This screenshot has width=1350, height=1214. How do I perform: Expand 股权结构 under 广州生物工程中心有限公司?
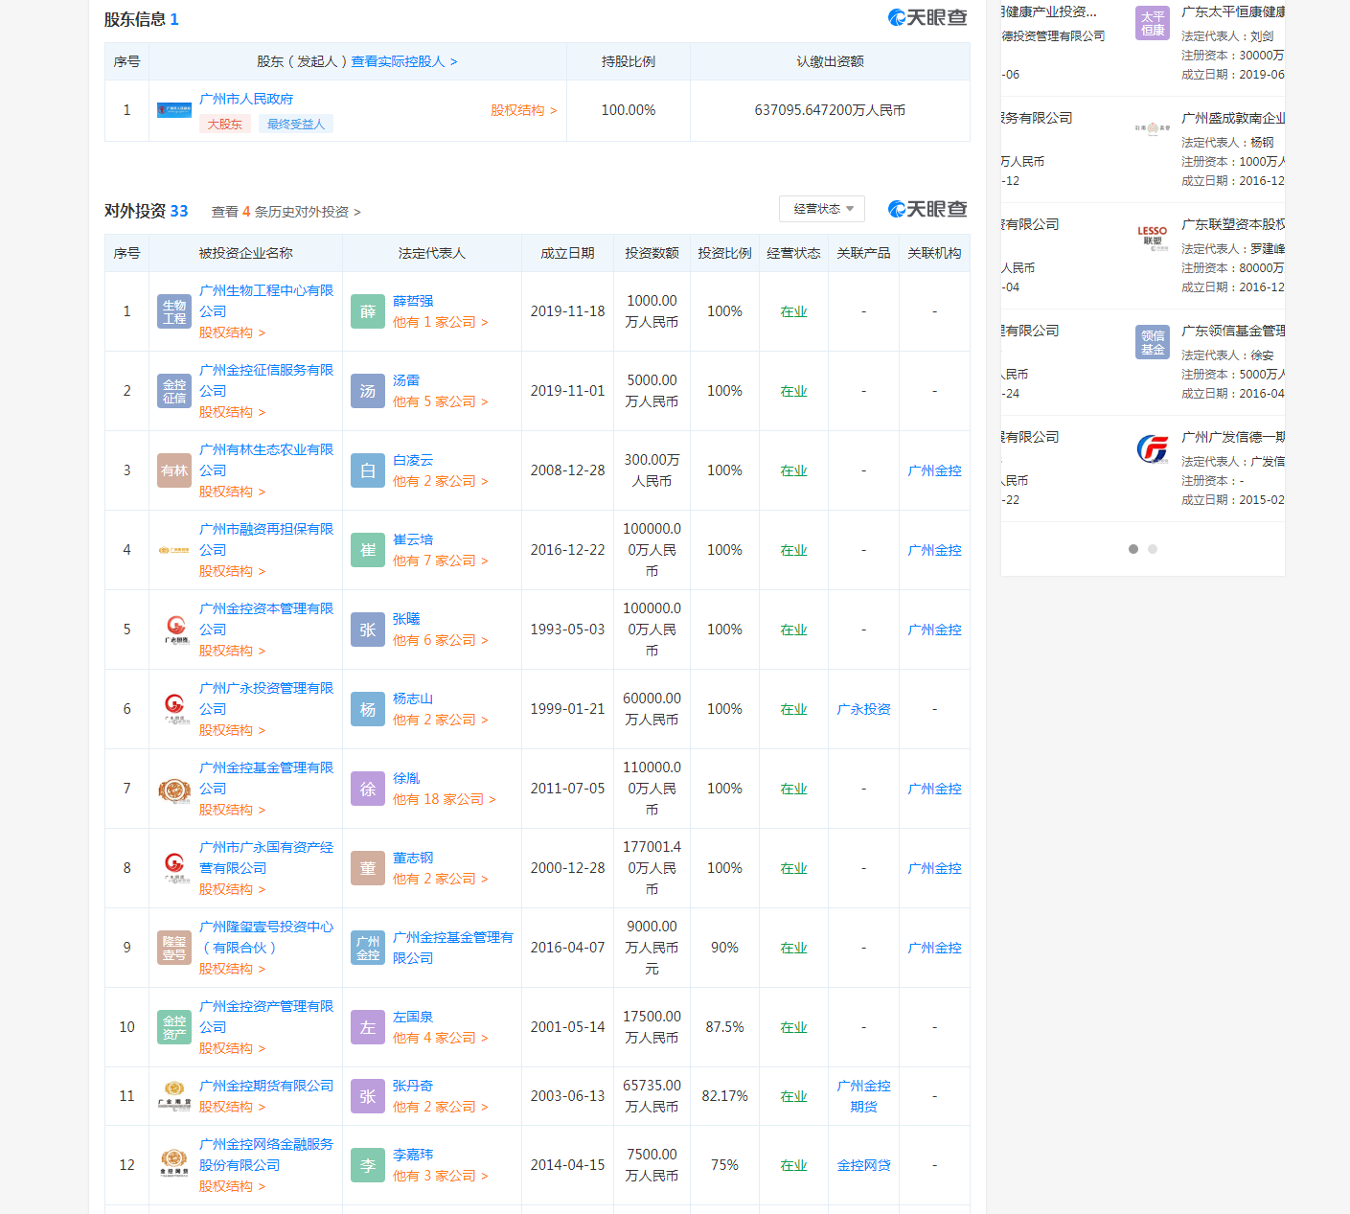(233, 332)
